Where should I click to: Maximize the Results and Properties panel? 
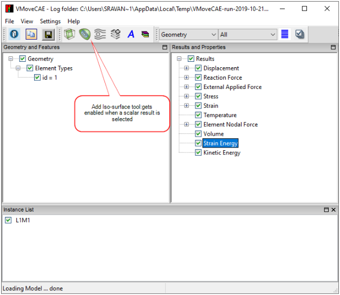coord(334,47)
